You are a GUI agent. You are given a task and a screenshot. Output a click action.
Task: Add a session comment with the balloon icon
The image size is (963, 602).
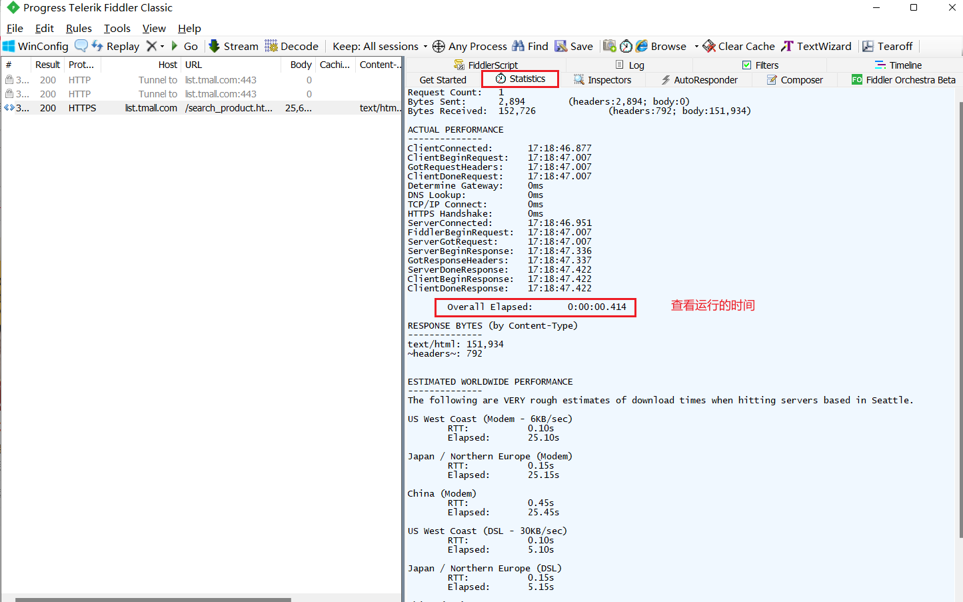pos(81,46)
